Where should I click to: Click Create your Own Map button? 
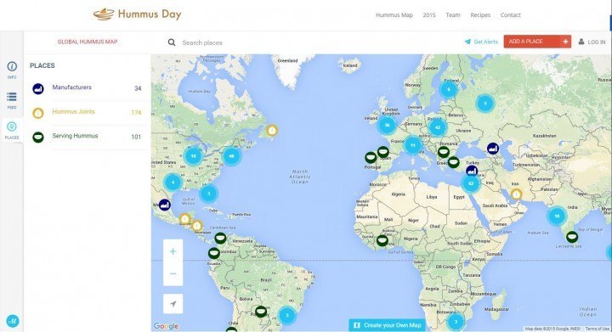point(388,325)
